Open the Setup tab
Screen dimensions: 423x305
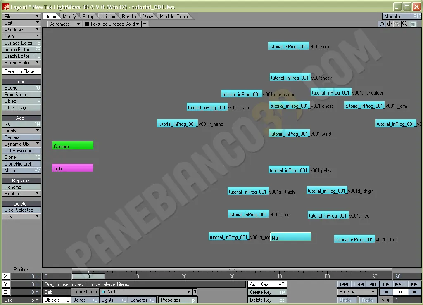point(88,17)
